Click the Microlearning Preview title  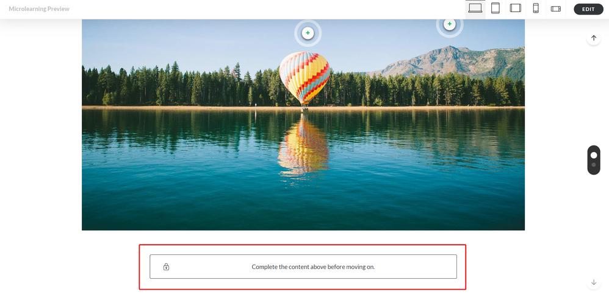(39, 9)
